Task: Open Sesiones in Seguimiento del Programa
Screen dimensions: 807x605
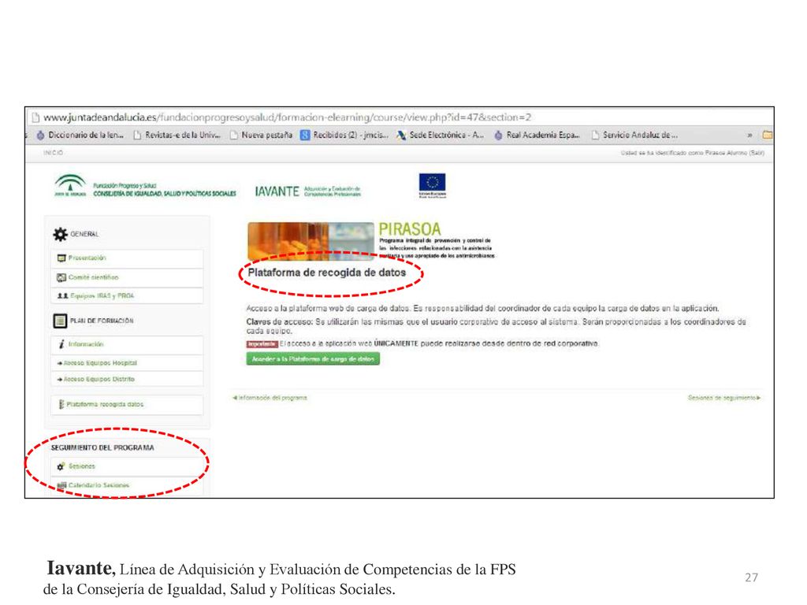Action: coord(127,466)
